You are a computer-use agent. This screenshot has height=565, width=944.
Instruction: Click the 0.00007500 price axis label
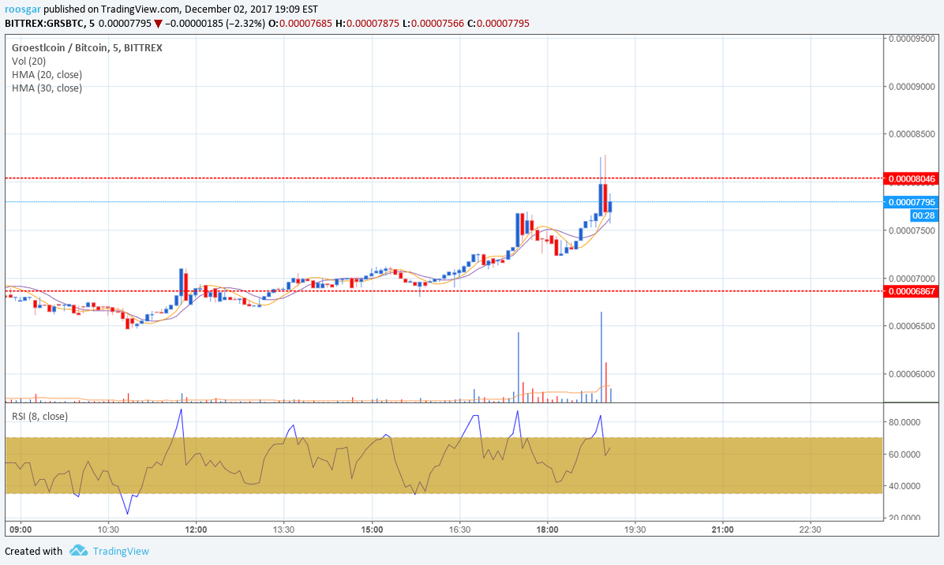[x=912, y=230]
